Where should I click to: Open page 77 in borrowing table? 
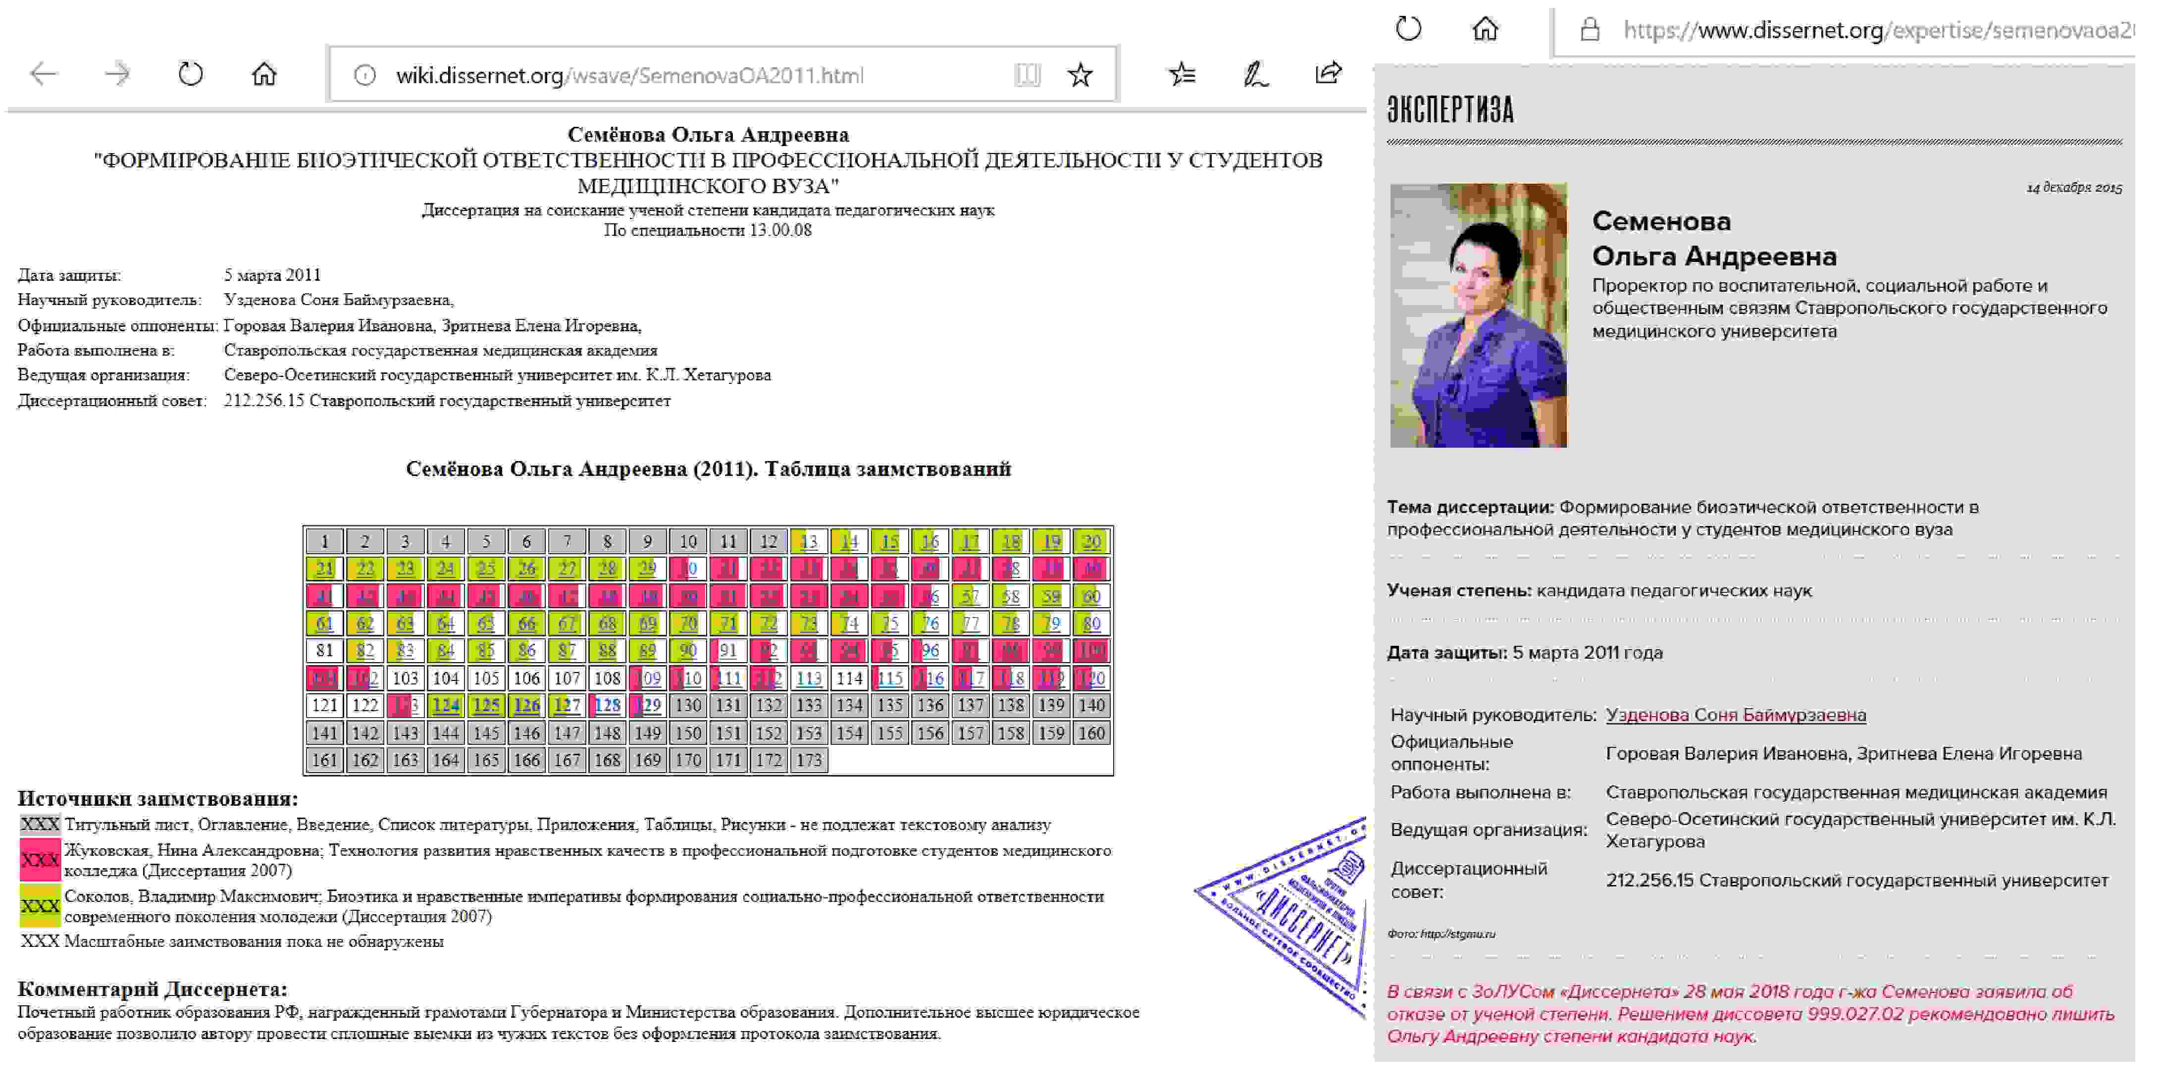970,624
